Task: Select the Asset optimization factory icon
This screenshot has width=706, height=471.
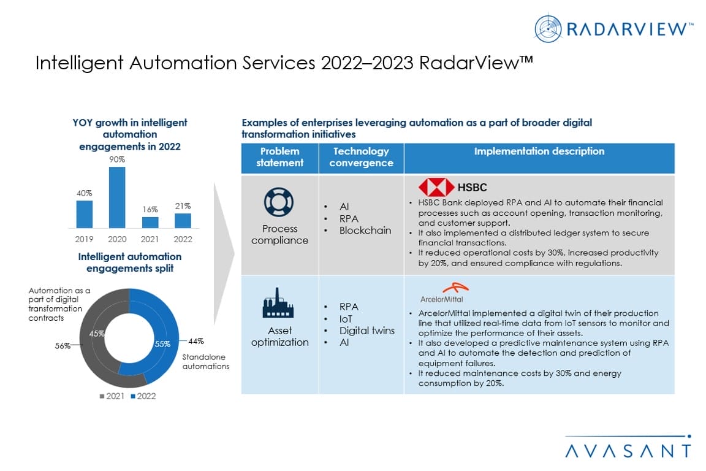Action: point(279,302)
